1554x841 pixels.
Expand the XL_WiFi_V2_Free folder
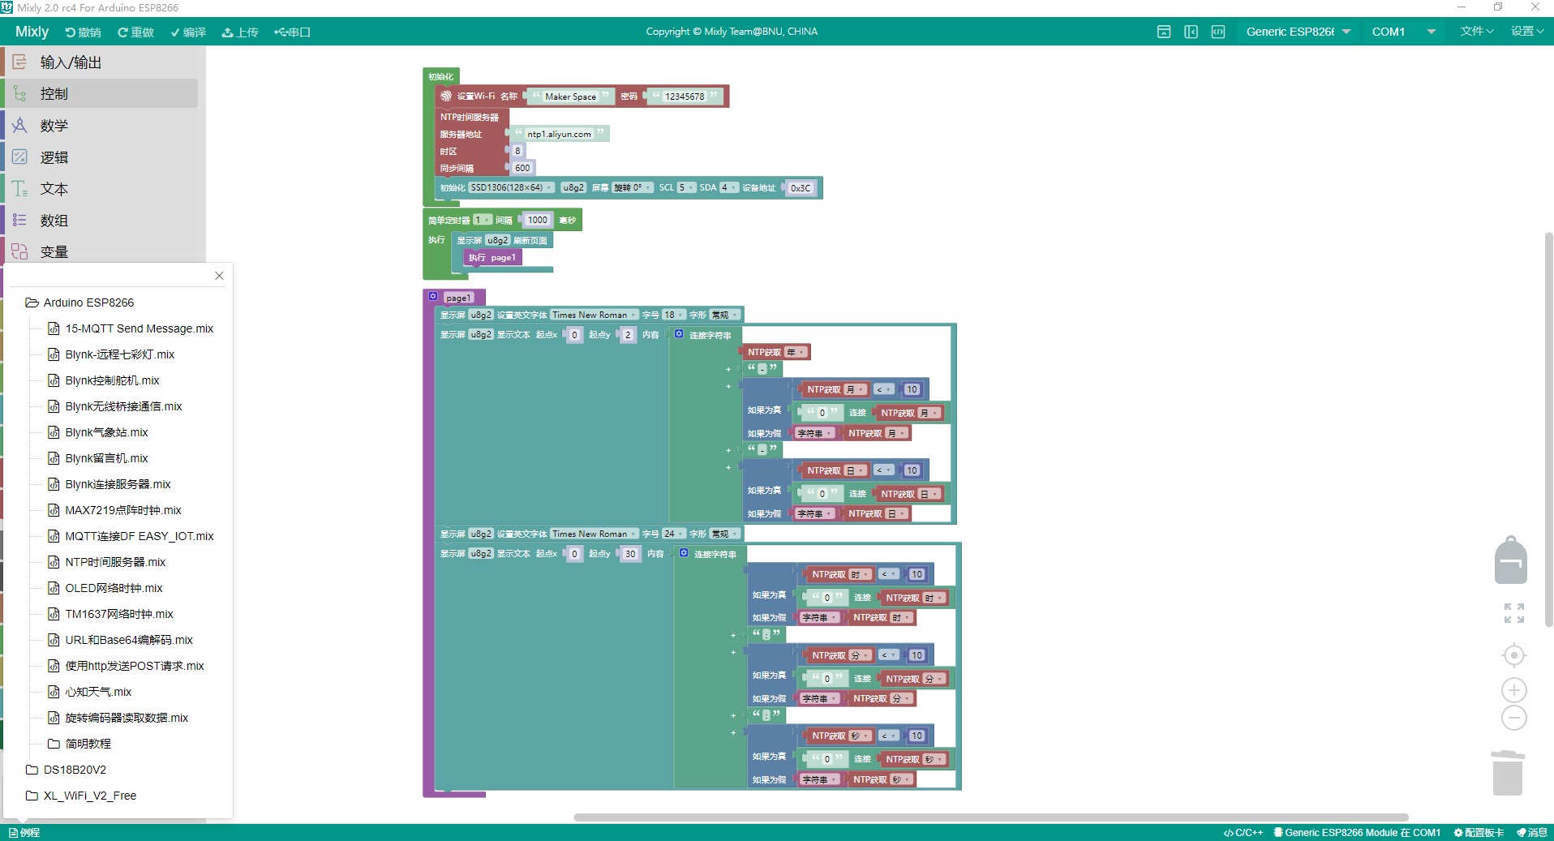tap(80, 796)
